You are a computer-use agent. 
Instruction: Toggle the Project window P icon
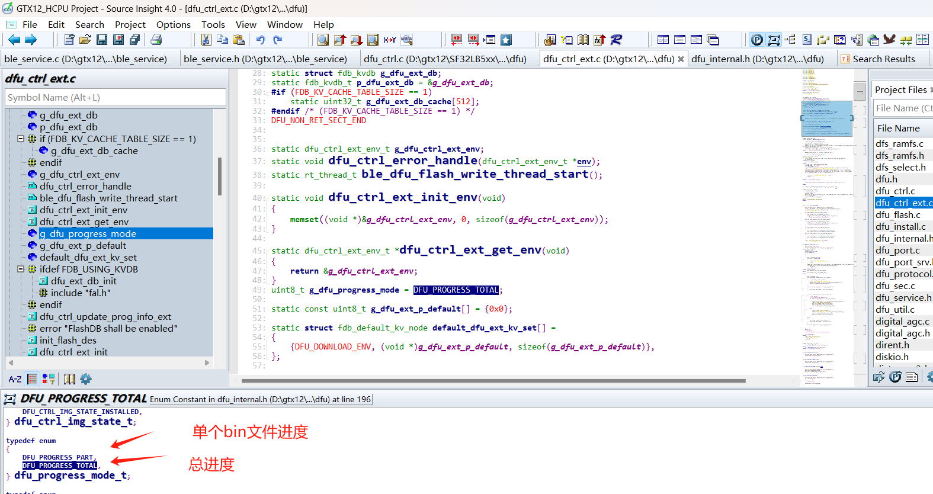click(x=757, y=40)
